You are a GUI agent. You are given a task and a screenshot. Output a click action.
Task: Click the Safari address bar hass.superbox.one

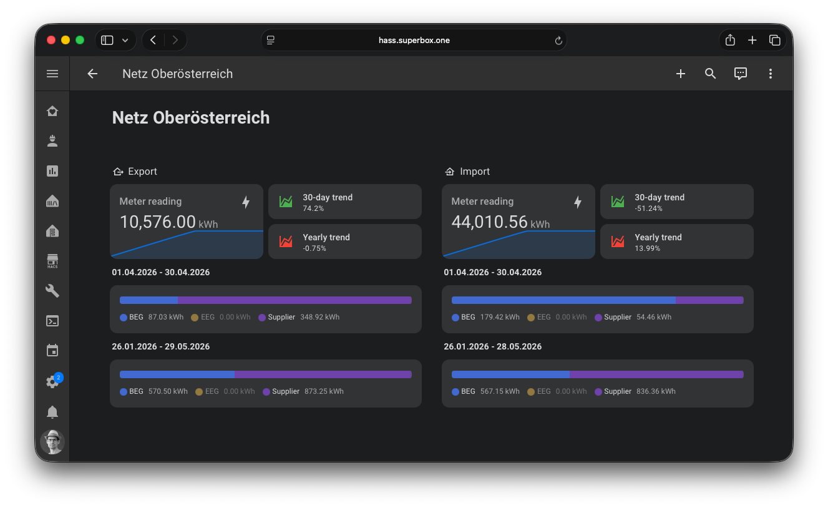click(414, 40)
